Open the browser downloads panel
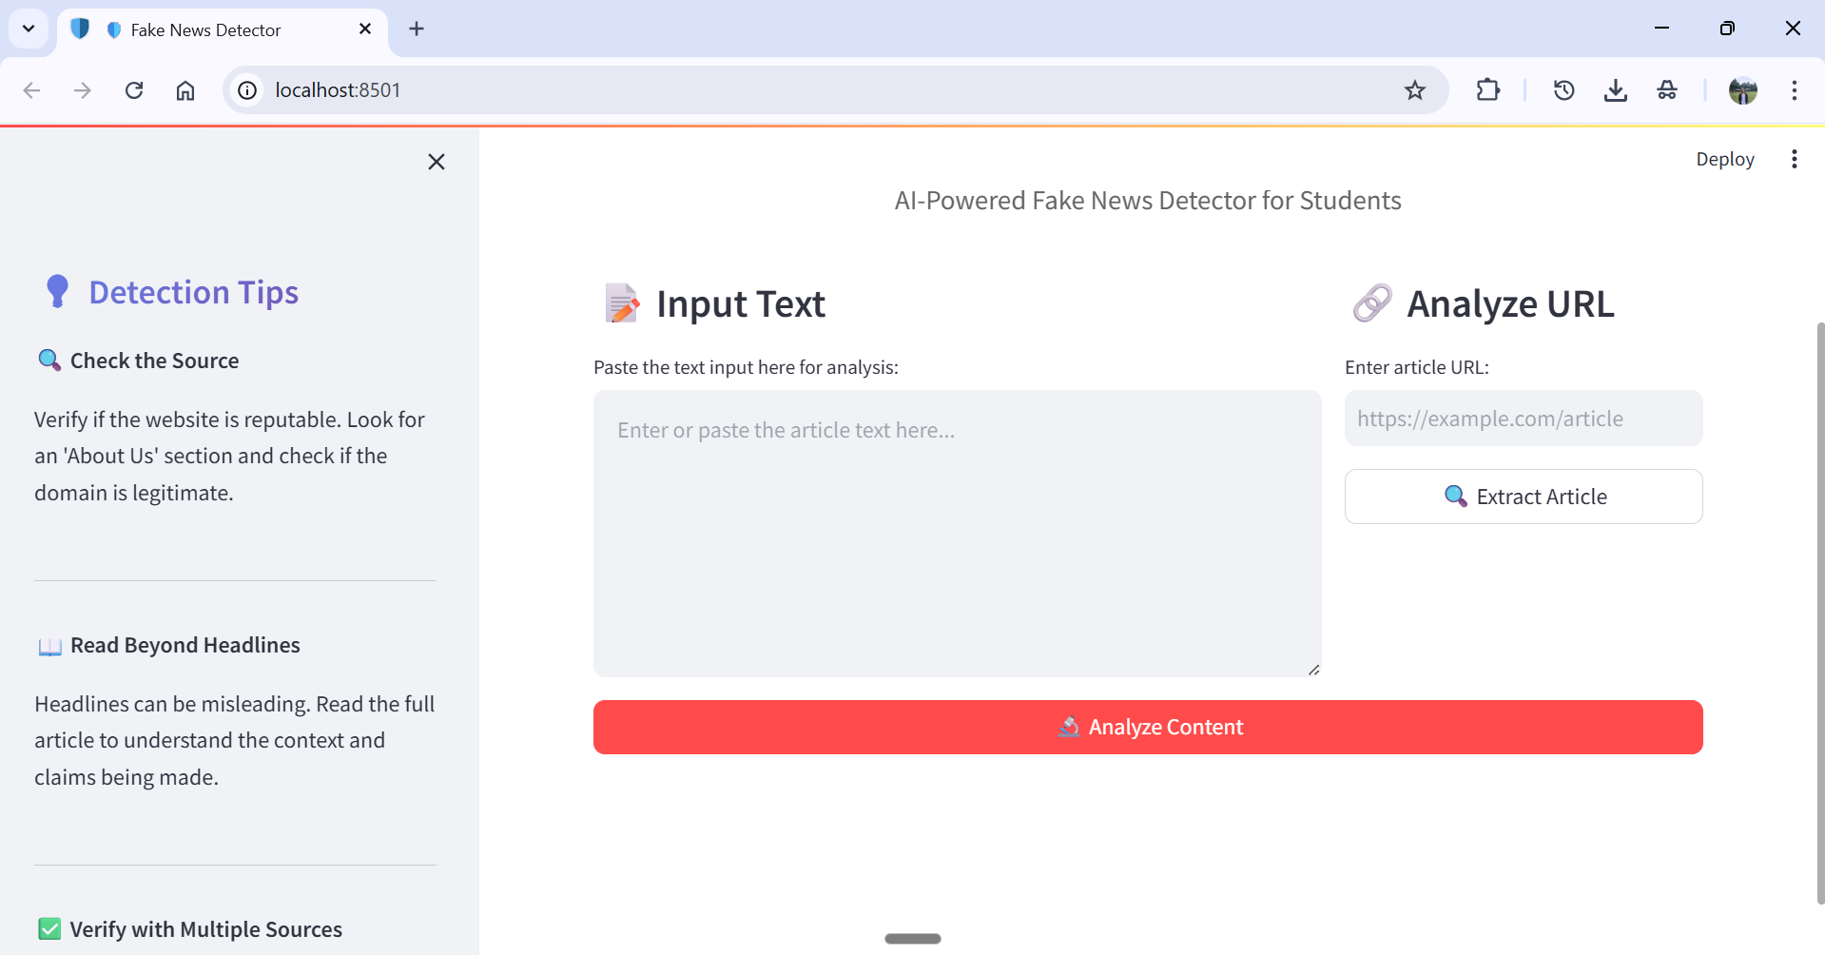Image resolution: width=1825 pixels, height=955 pixels. pyautogui.click(x=1616, y=90)
